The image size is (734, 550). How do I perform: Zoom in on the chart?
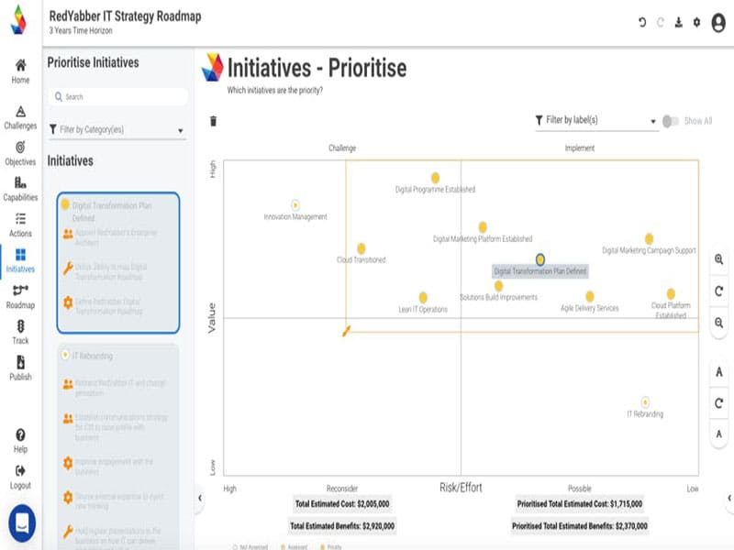718,259
